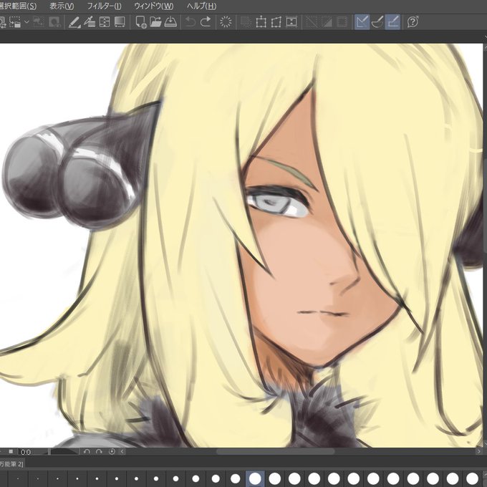The image size is (487, 487).
Task: Select the tiniest dot brush size preset
Action: [18, 478]
